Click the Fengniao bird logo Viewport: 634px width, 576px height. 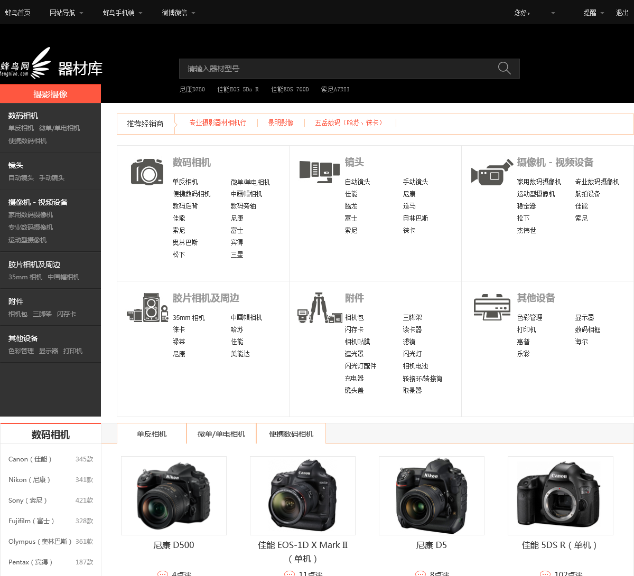coord(25,64)
